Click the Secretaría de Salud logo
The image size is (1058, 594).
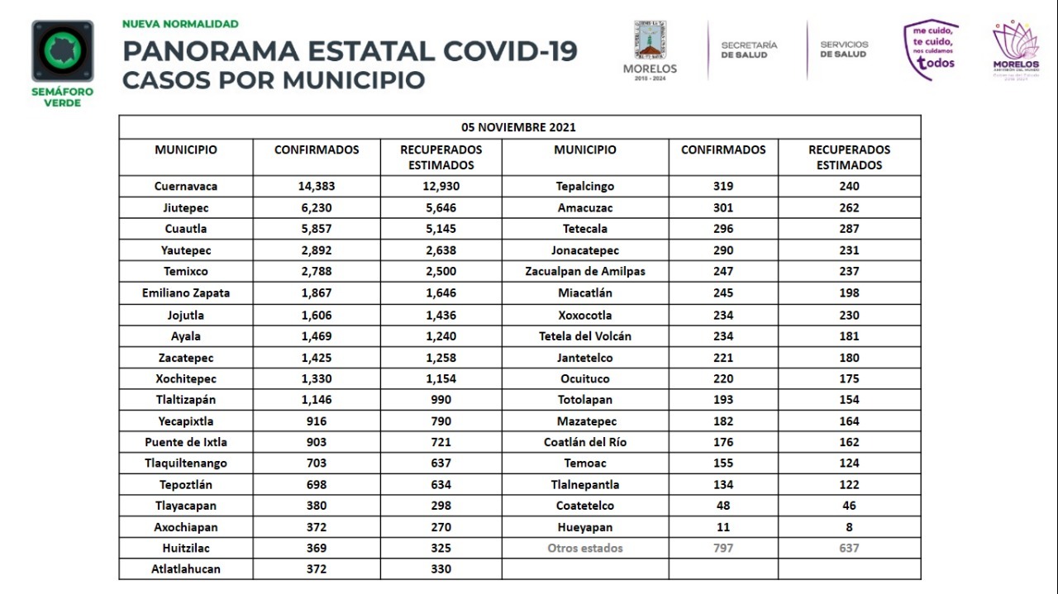click(749, 50)
